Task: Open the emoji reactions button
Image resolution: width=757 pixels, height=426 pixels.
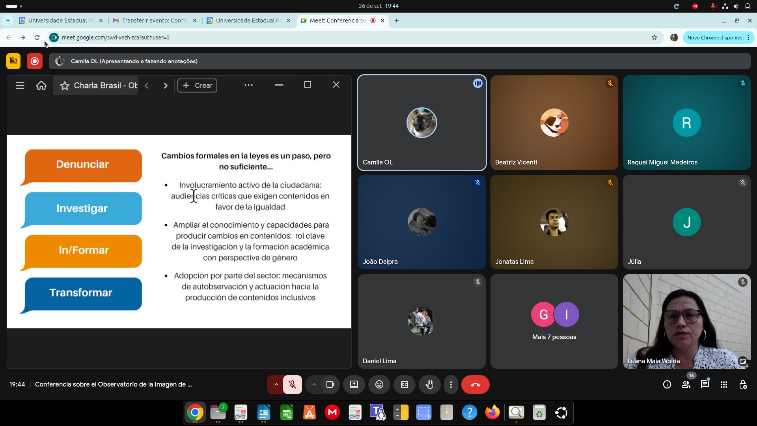Action: click(x=379, y=385)
